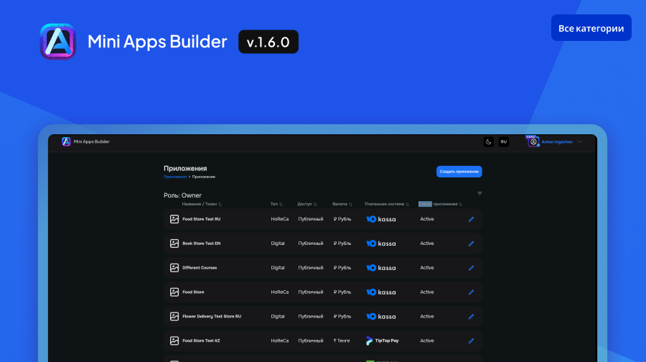This screenshot has height=362, width=646.
Task: Sort by Статус приложения column
Action: click(x=440, y=204)
